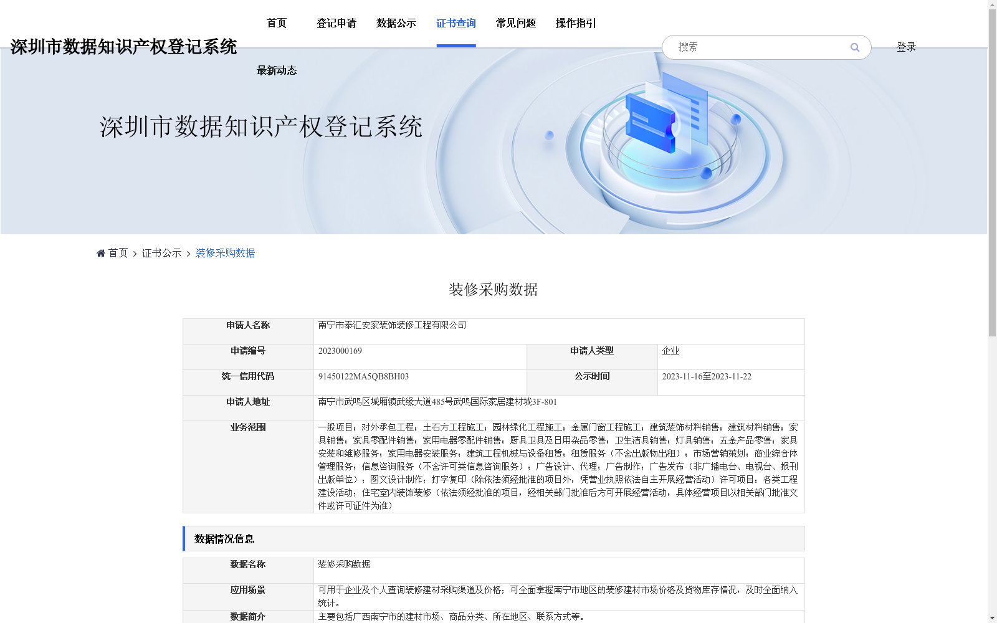Viewport: 997px width, 623px height.
Task: Click the 申请人名称 label cell
Action: 248,331
